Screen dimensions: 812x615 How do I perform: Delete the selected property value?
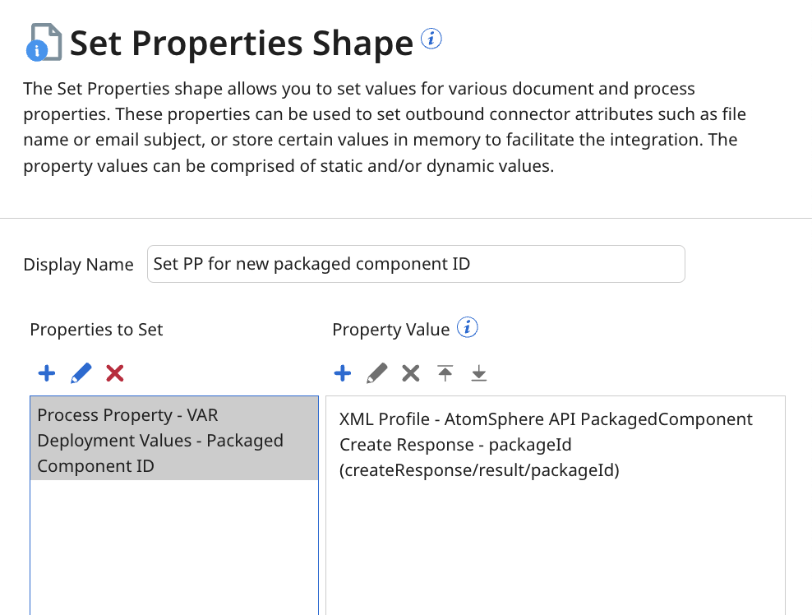410,373
